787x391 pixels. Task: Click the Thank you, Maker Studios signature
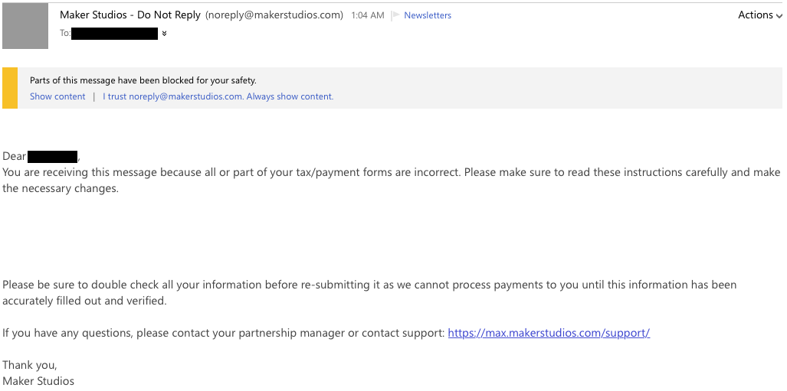click(38, 373)
